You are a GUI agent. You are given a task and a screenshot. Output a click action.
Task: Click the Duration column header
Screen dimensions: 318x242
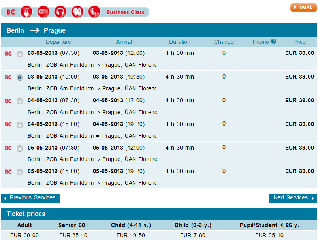(x=180, y=42)
